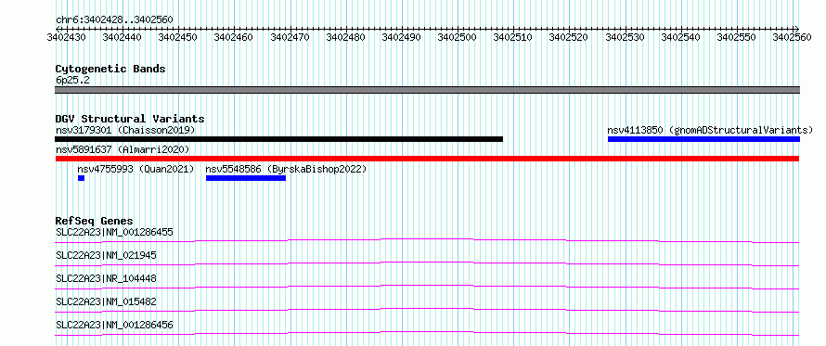Open the nsv5548586 (ByrskaBishop2022) label
826x346 pixels.
pos(286,169)
